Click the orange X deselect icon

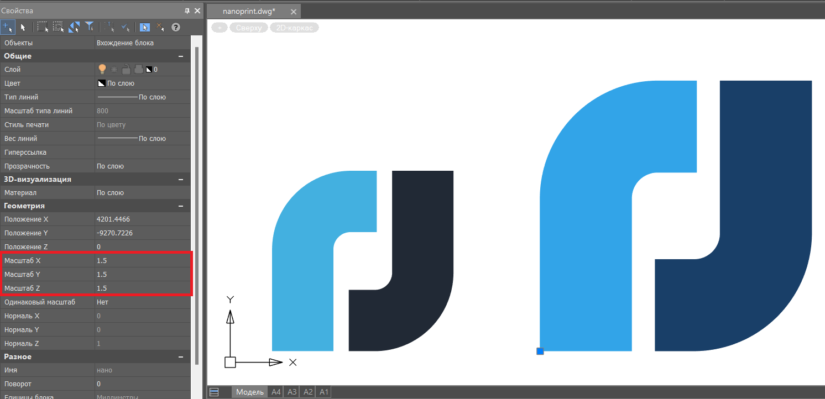tap(160, 27)
